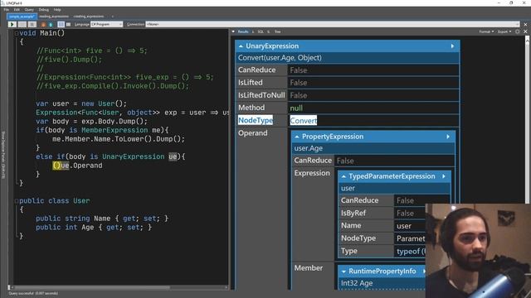Click Convert(user.Age, Object) header text

click(280, 58)
